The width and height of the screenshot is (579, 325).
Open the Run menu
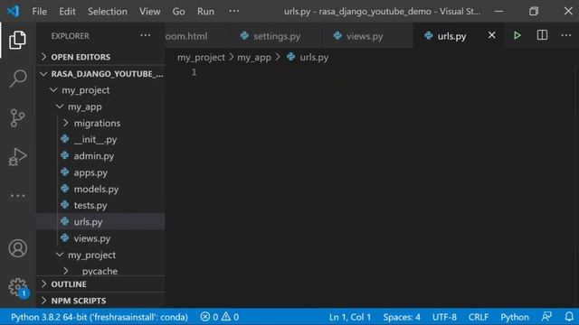pyautogui.click(x=205, y=12)
